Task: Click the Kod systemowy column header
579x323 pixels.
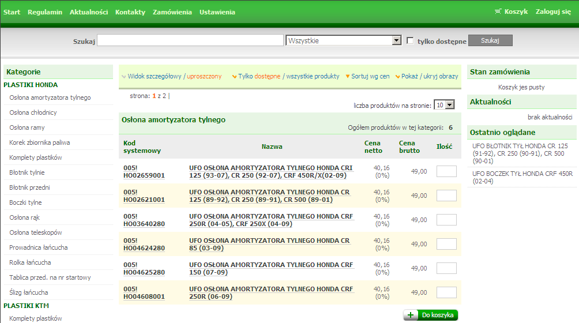Action: [x=142, y=147]
